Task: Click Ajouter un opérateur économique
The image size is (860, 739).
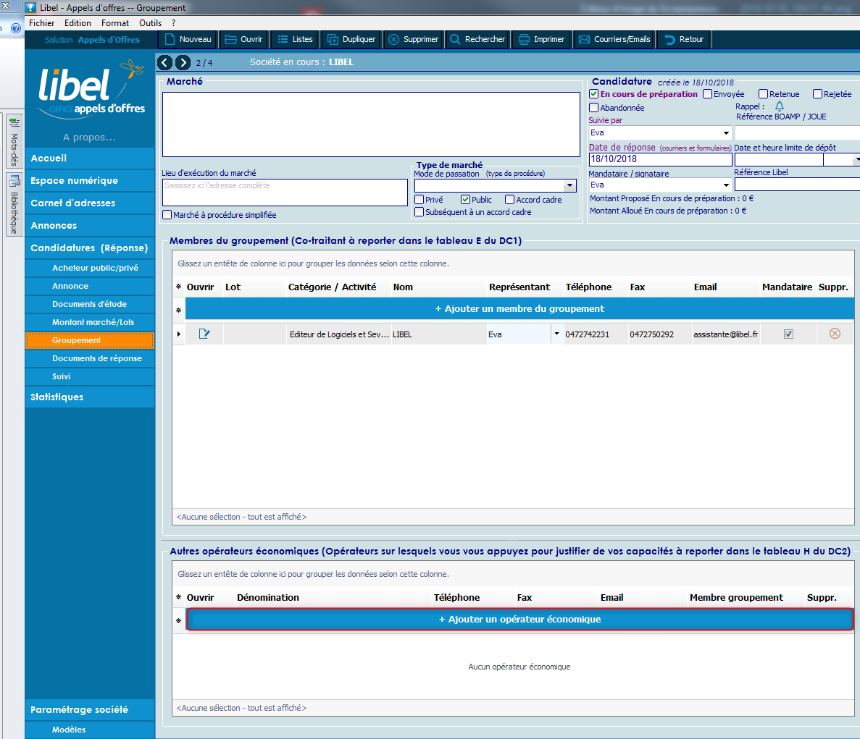Action: tap(519, 620)
